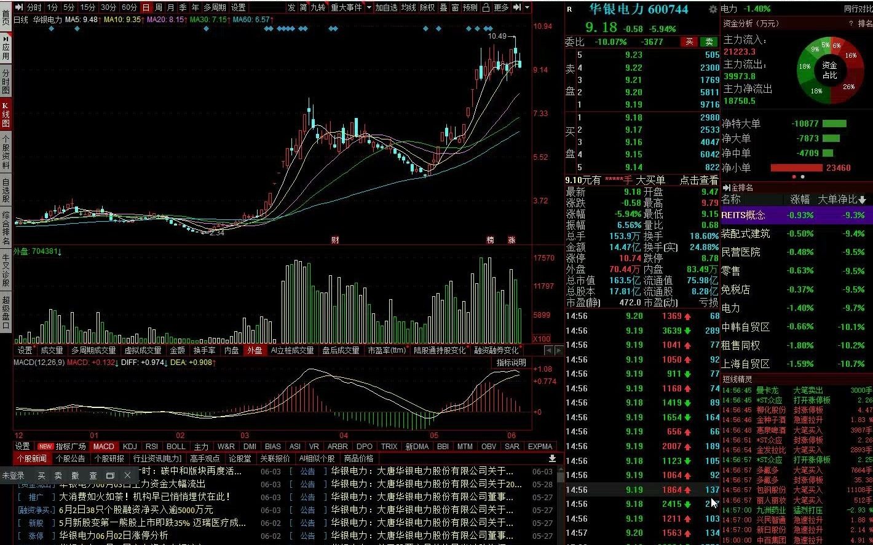The width and height of the screenshot is (873, 545).
Task: Open 个股资料 in left sidebar
Action: pos(6,152)
